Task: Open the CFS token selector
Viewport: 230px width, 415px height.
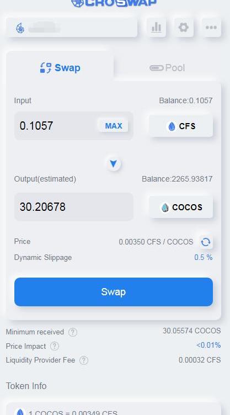Action: [181, 126]
